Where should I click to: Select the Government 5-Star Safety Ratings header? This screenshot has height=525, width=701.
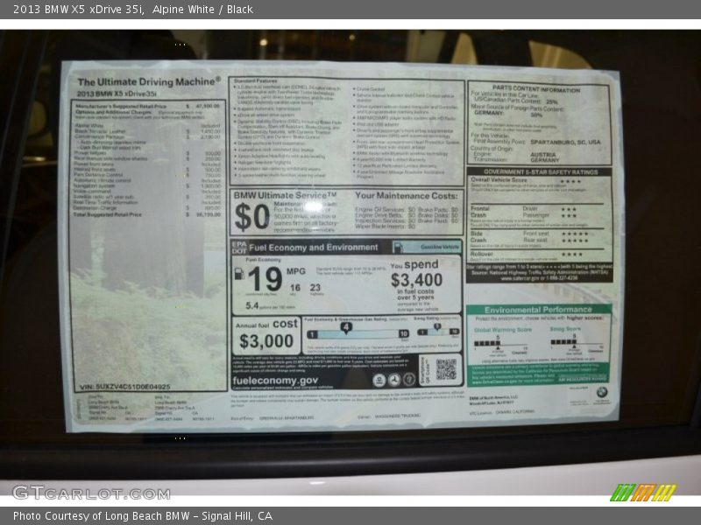(539, 172)
